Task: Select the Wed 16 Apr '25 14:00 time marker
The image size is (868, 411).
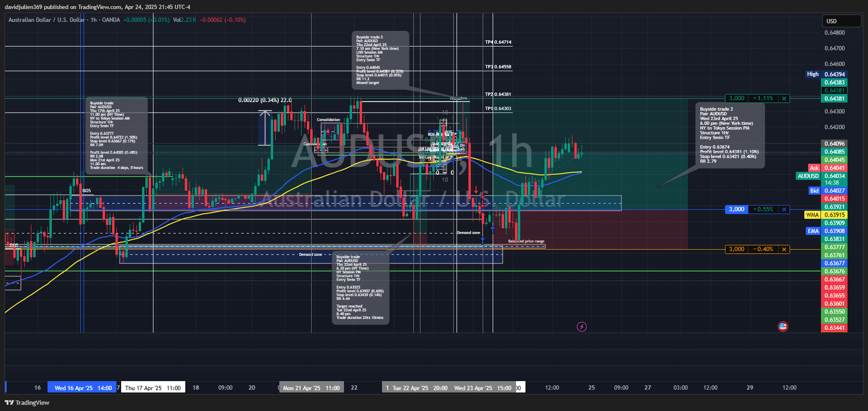Action: coord(82,388)
